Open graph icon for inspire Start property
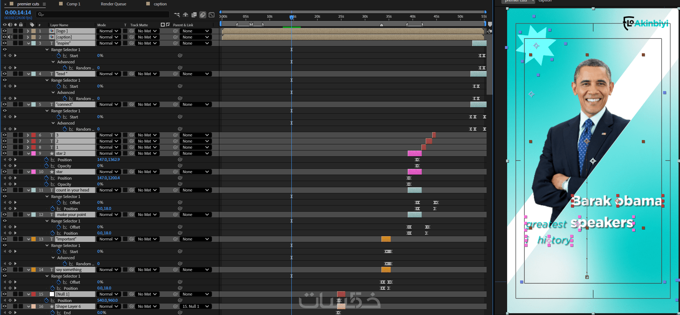 pyautogui.click(x=65, y=55)
